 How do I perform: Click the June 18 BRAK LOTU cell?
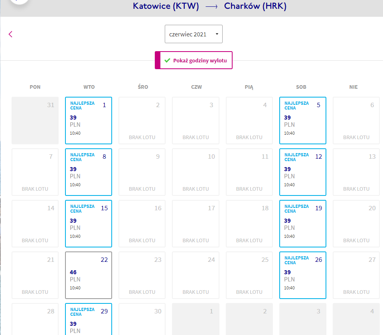click(249, 223)
